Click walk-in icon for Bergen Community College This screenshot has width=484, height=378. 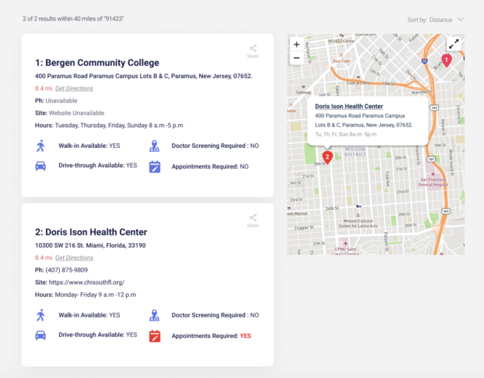41,146
